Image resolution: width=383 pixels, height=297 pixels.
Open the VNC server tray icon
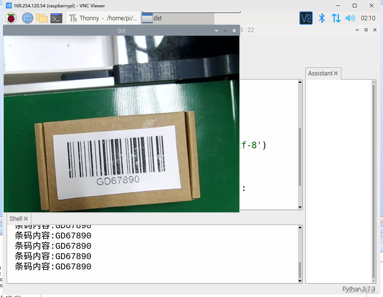click(x=306, y=18)
